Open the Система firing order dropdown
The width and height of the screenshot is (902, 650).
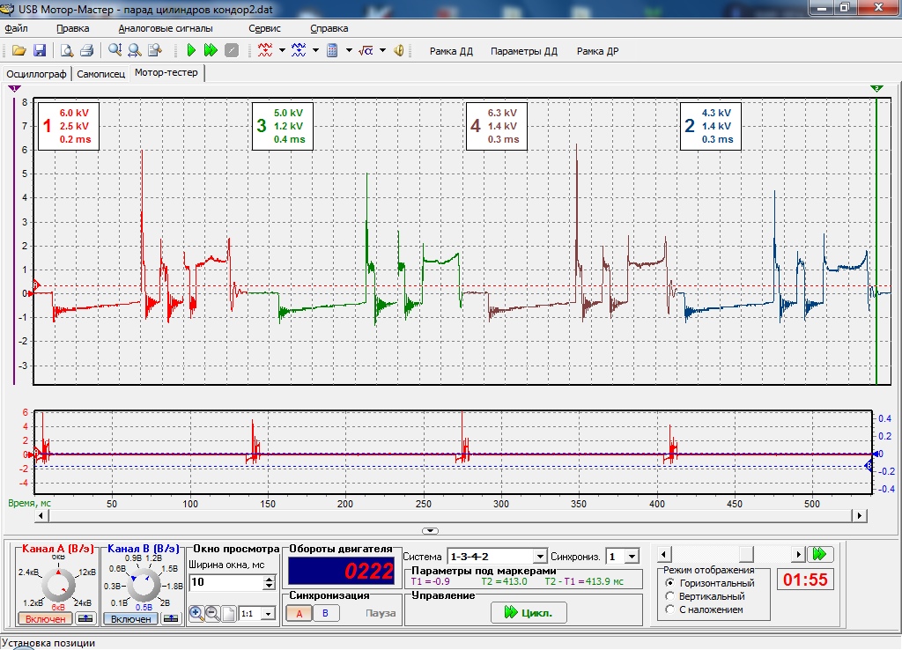540,557
